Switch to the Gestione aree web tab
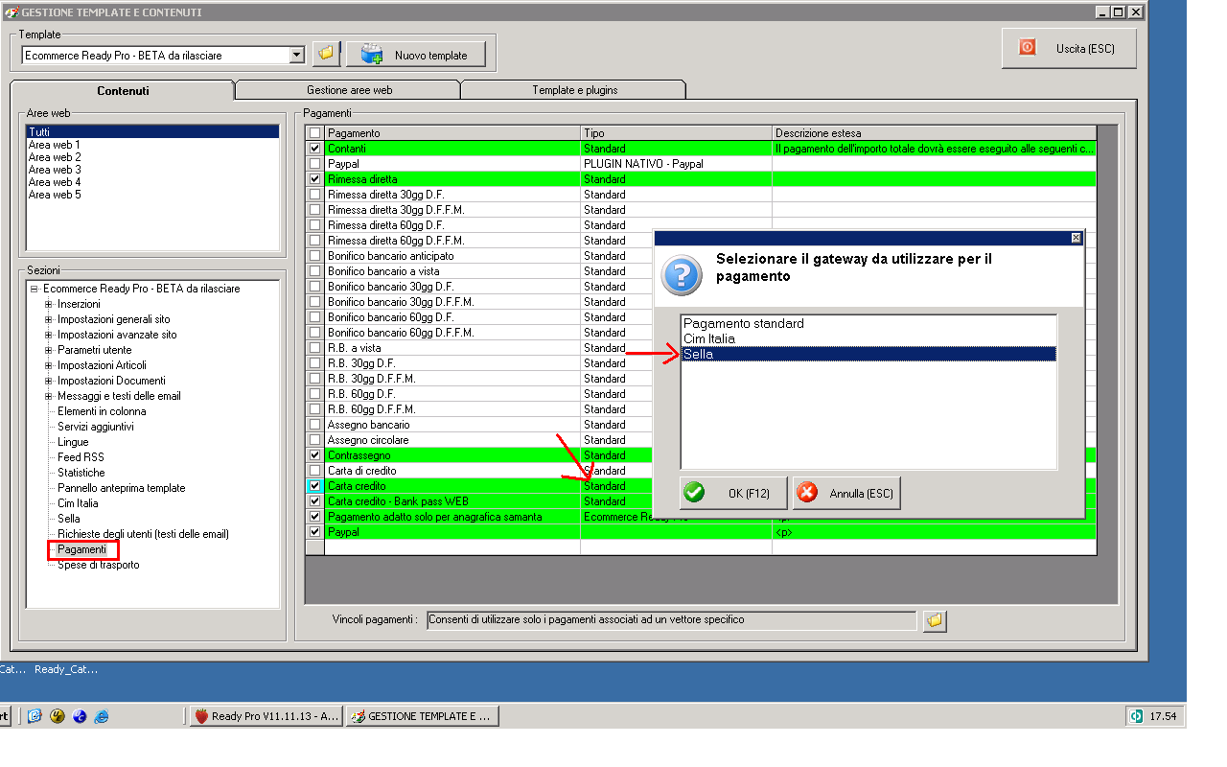The height and width of the screenshot is (767, 1227). click(349, 90)
